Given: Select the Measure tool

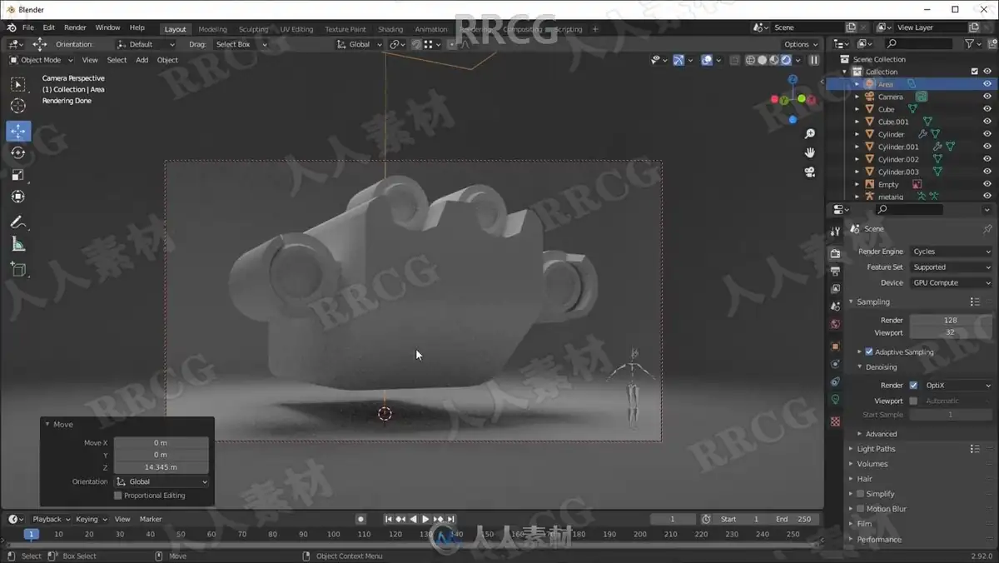Looking at the screenshot, I should pyautogui.click(x=18, y=244).
